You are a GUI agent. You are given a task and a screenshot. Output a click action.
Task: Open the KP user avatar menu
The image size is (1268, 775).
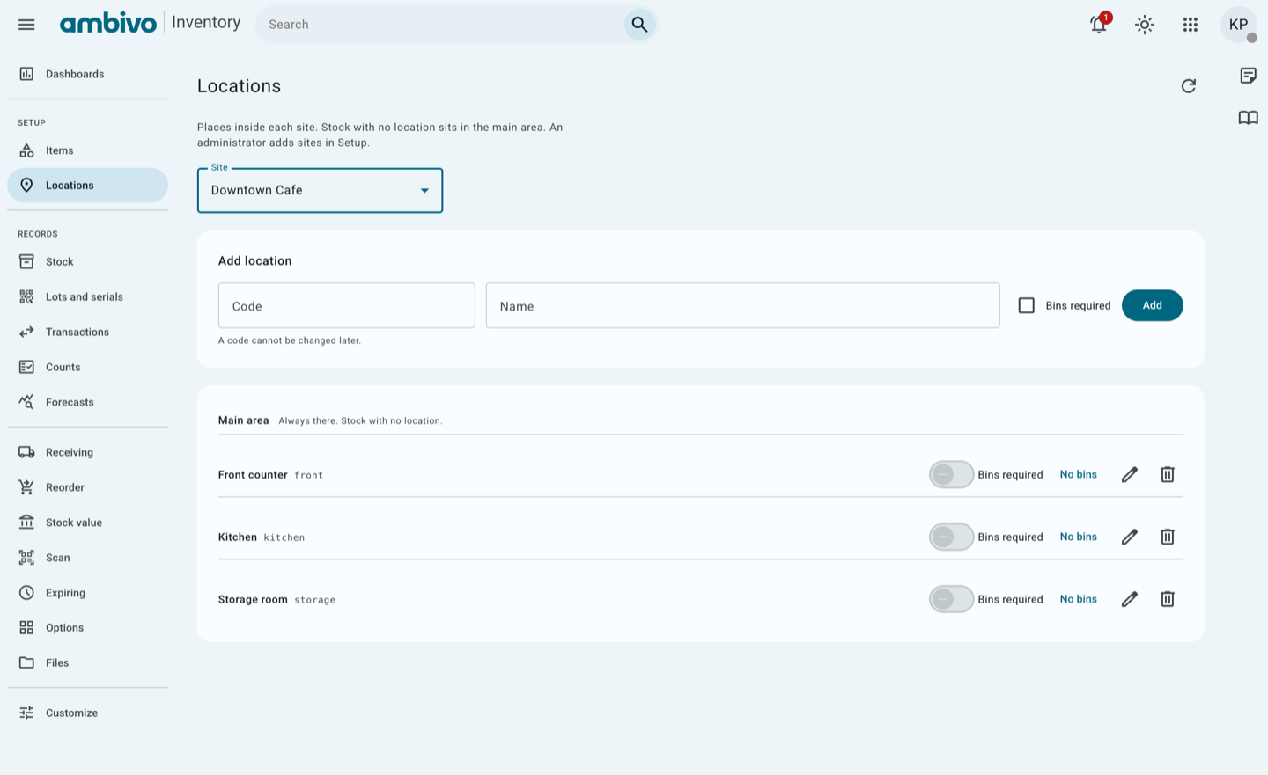coord(1238,25)
